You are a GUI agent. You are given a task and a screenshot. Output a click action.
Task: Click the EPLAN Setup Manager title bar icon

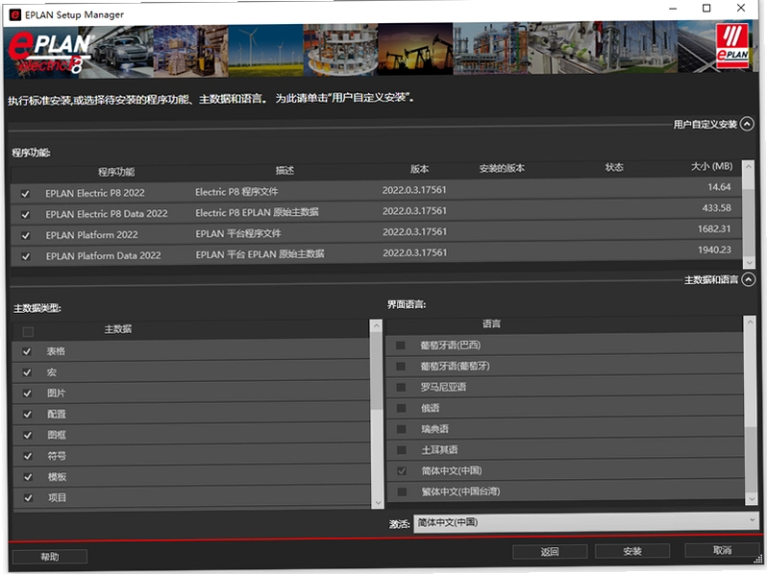[15, 14]
